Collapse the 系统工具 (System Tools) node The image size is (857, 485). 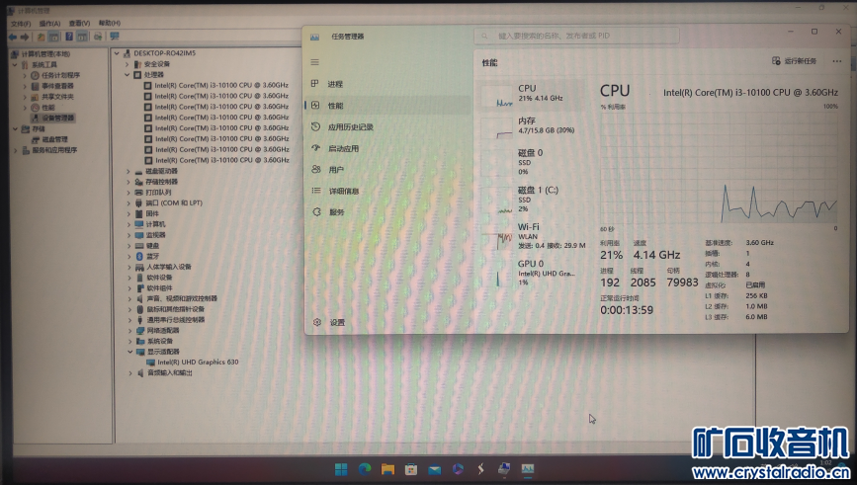pos(15,64)
